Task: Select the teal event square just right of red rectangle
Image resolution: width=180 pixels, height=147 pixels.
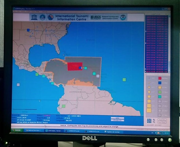Action: tap(86, 68)
